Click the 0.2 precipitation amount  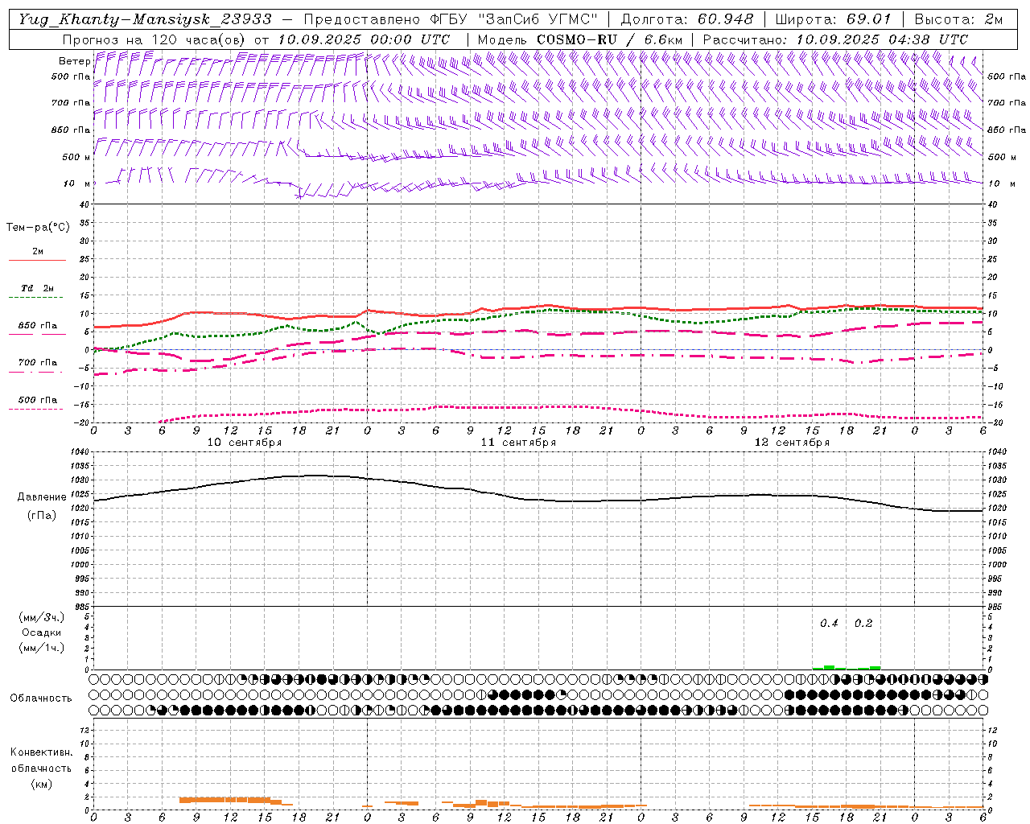pyautogui.click(x=863, y=624)
